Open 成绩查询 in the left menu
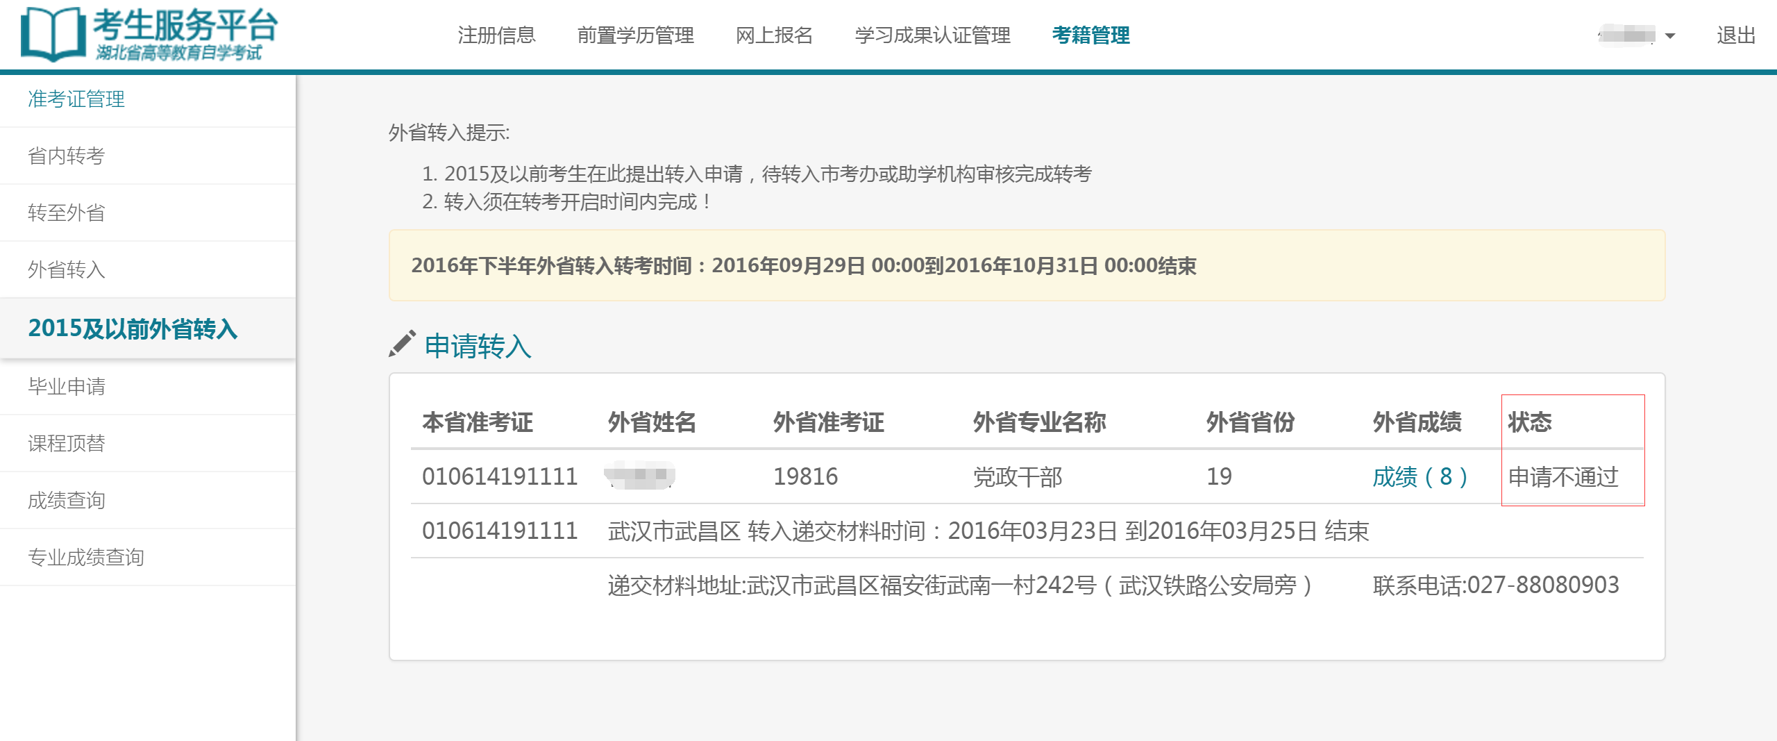The image size is (1777, 741). click(66, 500)
